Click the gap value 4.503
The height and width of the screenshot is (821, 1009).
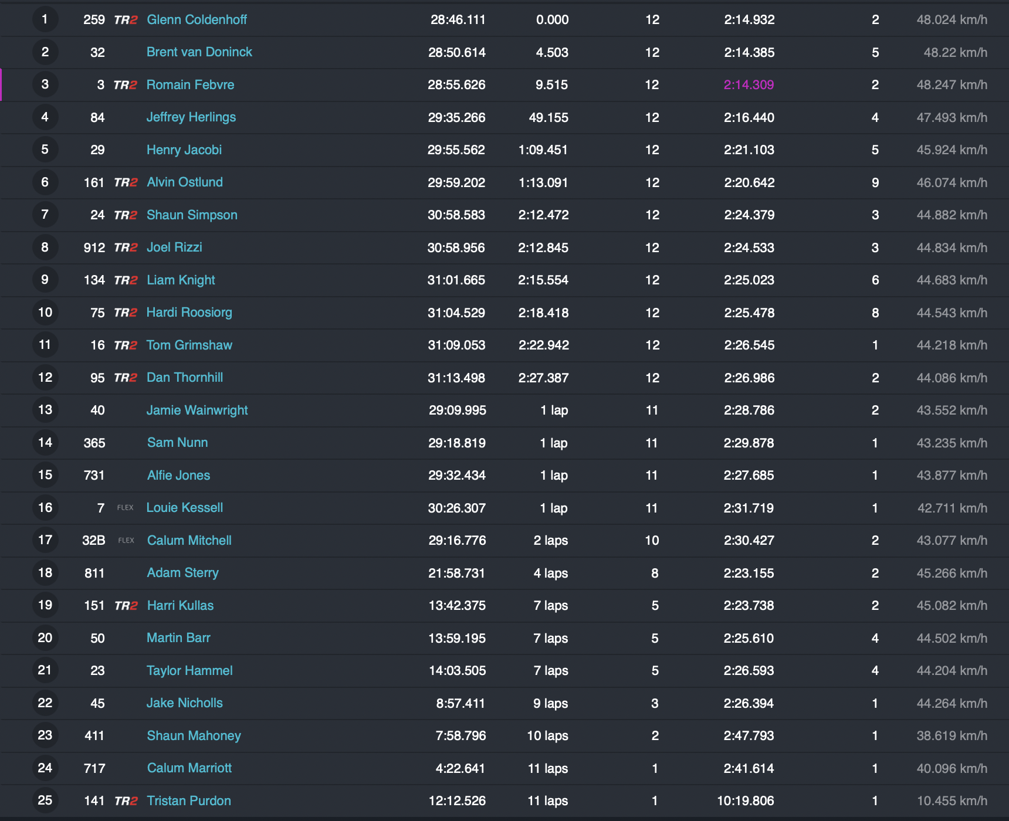(552, 52)
